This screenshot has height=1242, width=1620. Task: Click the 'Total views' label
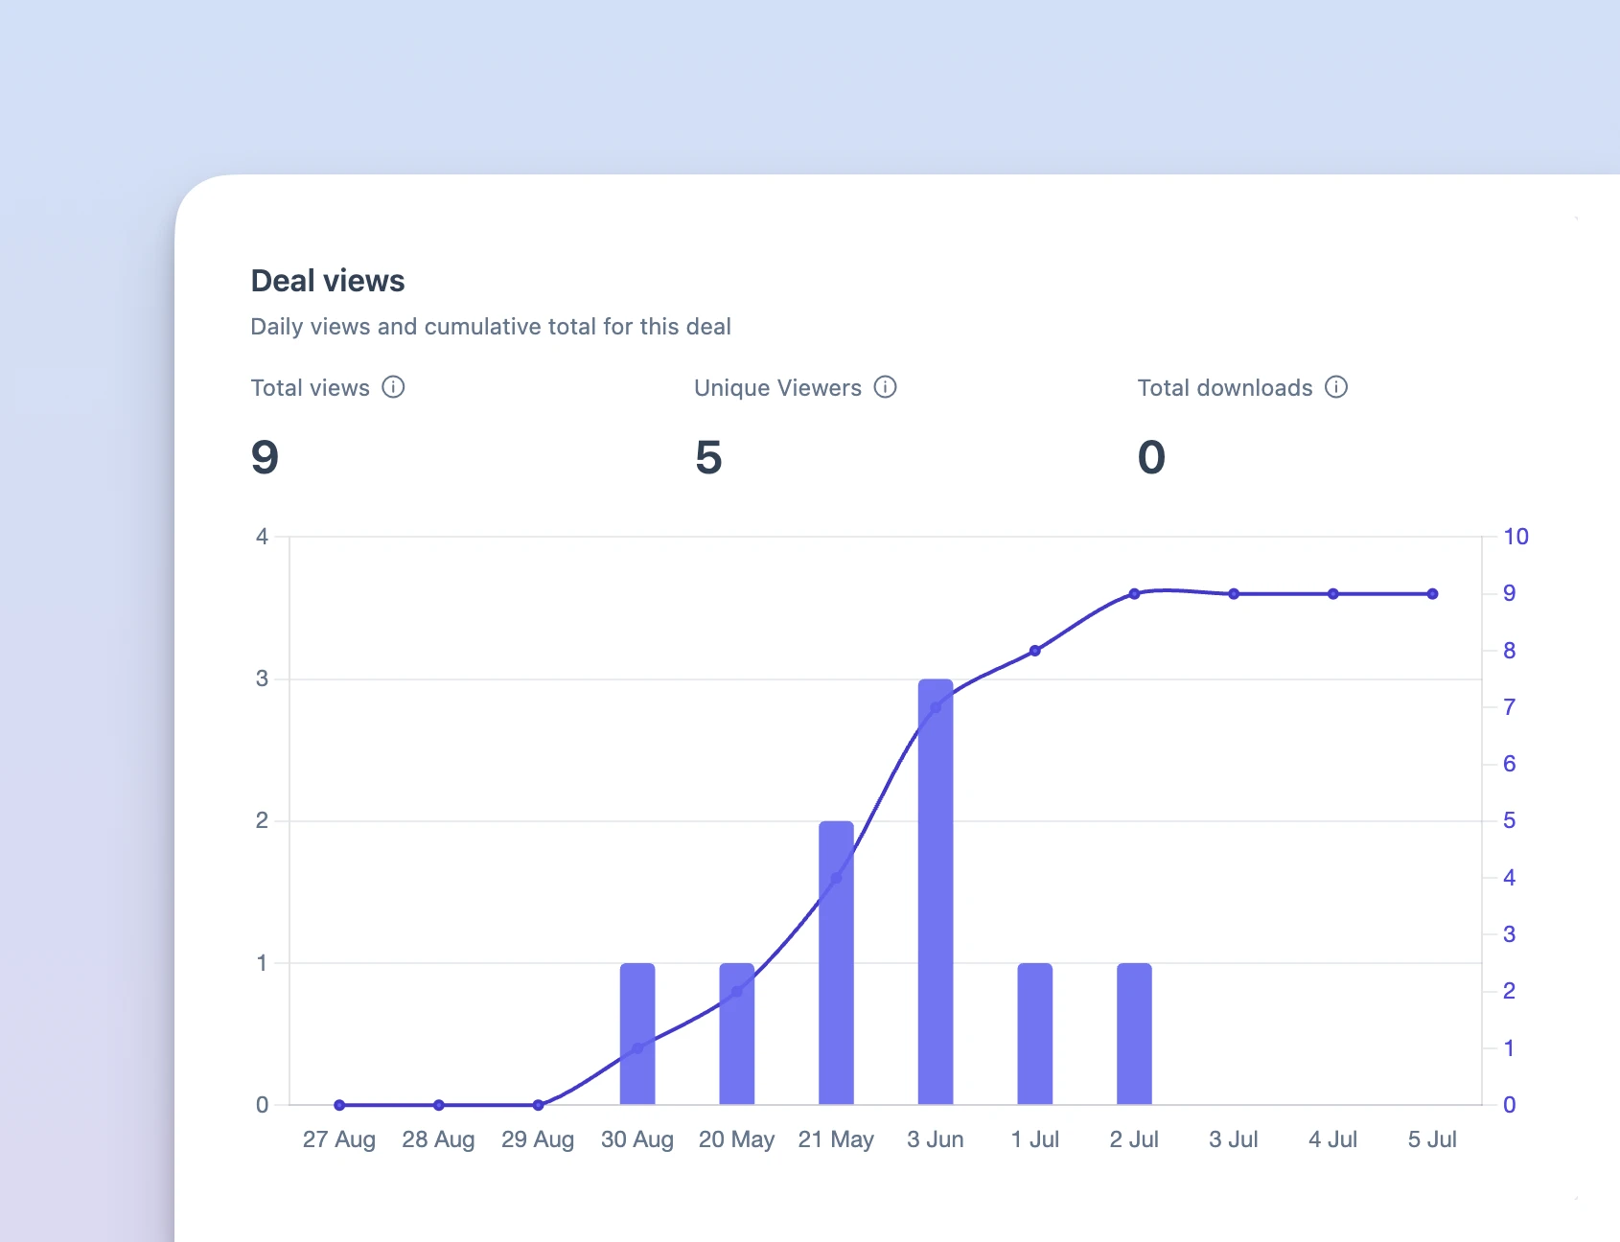[310, 388]
